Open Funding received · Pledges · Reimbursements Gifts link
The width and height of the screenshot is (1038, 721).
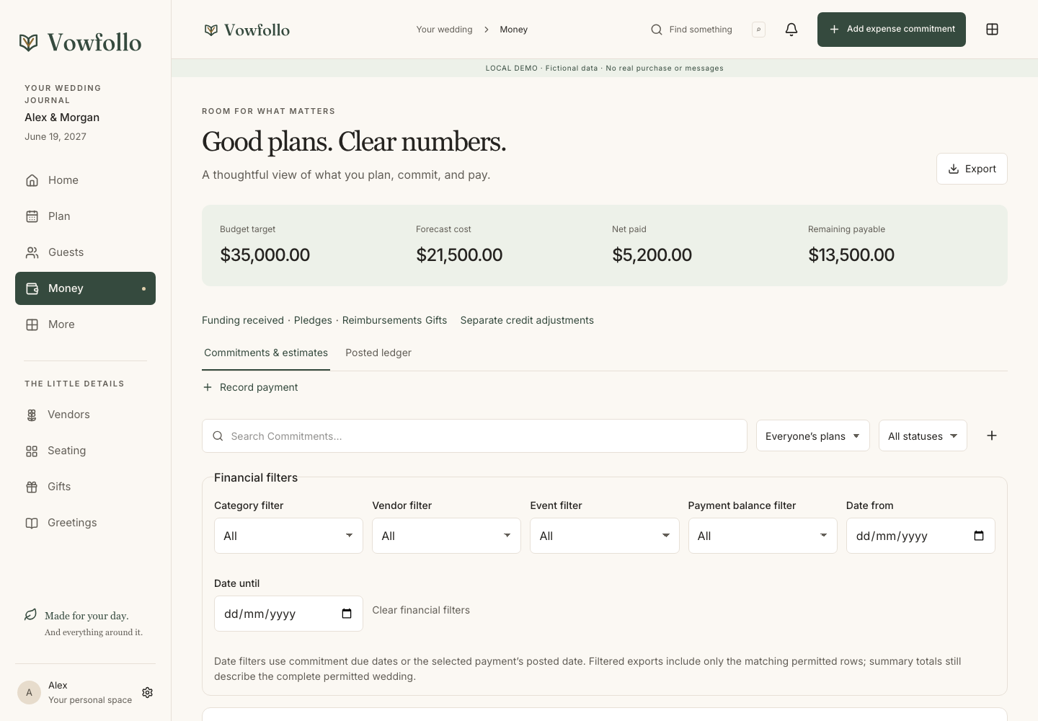click(x=324, y=320)
